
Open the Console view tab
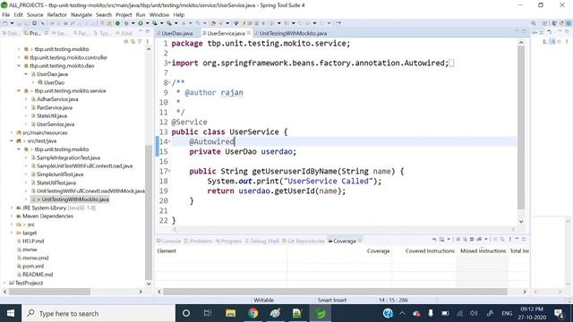pyautogui.click(x=169, y=241)
